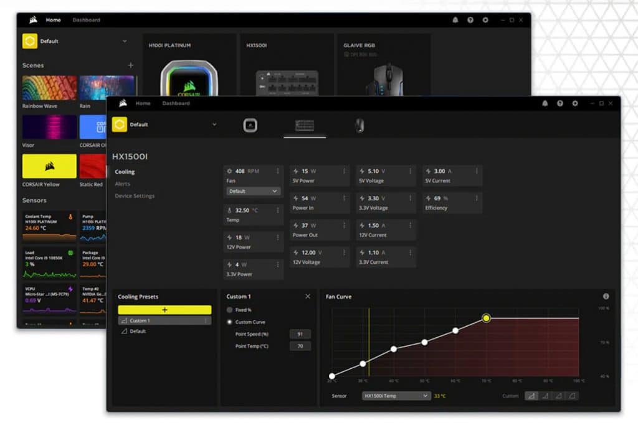This screenshot has height=428, width=638.
Task: Open Dashboard tab in back window
Action: coord(86,20)
